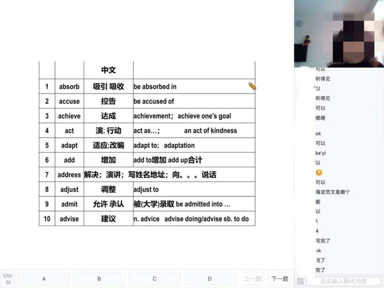Click the chat message 写完了
The image size is (384, 288).
click(323, 241)
